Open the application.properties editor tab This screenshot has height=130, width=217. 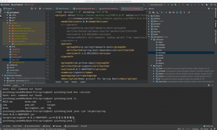[x=108, y=9]
